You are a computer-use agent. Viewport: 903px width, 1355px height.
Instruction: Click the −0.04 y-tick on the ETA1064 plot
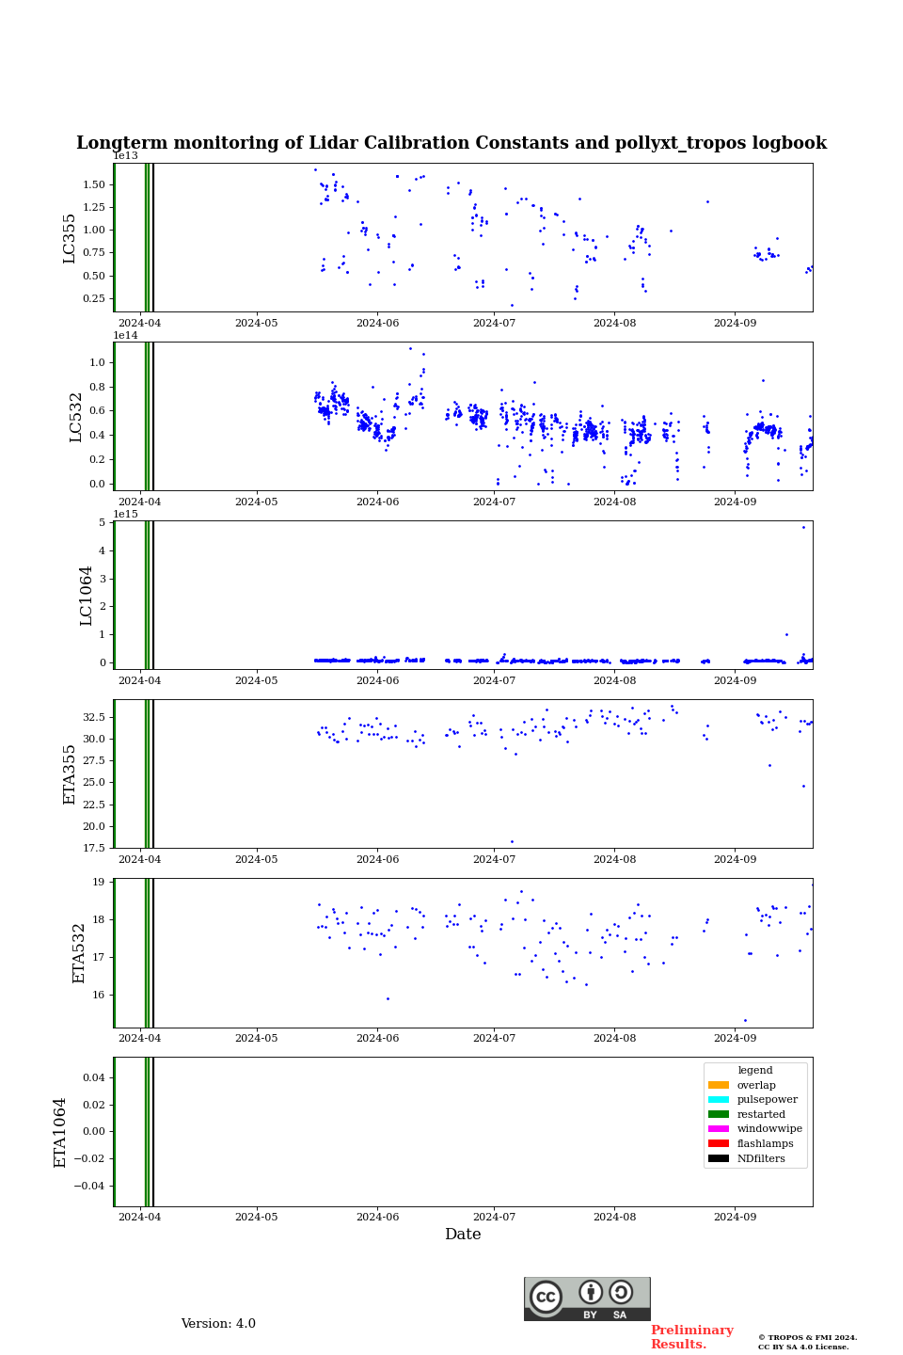[91, 1186]
